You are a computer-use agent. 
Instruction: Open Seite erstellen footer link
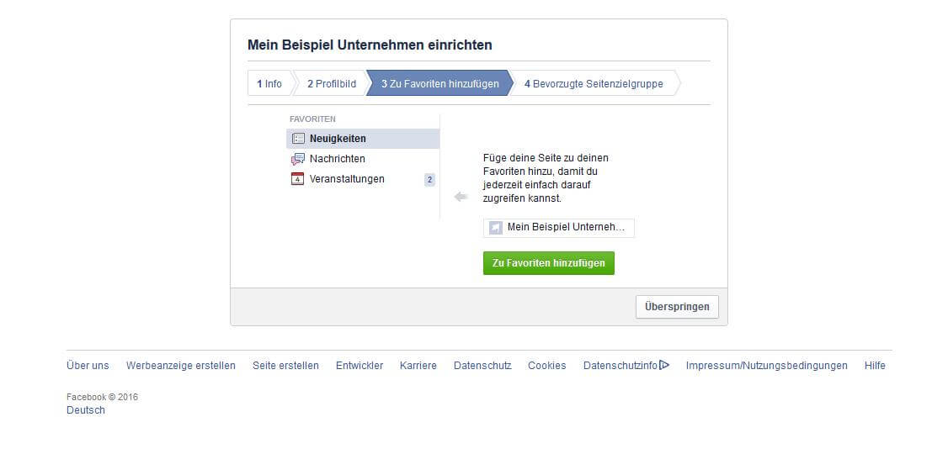(x=285, y=366)
